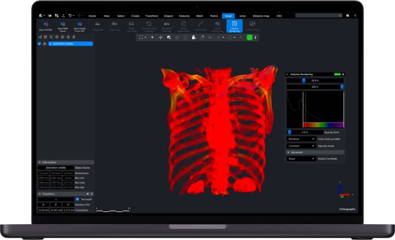Click the green HELP button
The width and height of the screenshot is (395, 240).
337,74
